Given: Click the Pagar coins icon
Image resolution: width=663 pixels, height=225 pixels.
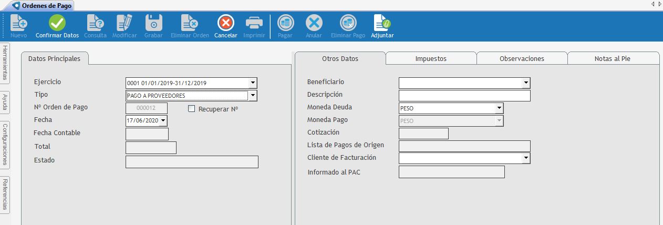Looking at the screenshot, I should [x=285, y=23].
